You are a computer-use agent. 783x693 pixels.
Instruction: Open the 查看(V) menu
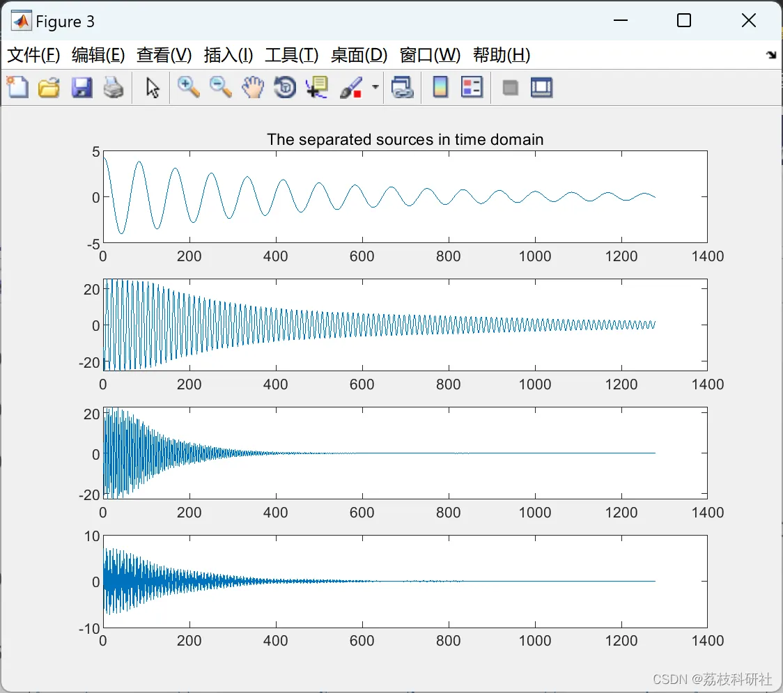tap(164, 54)
